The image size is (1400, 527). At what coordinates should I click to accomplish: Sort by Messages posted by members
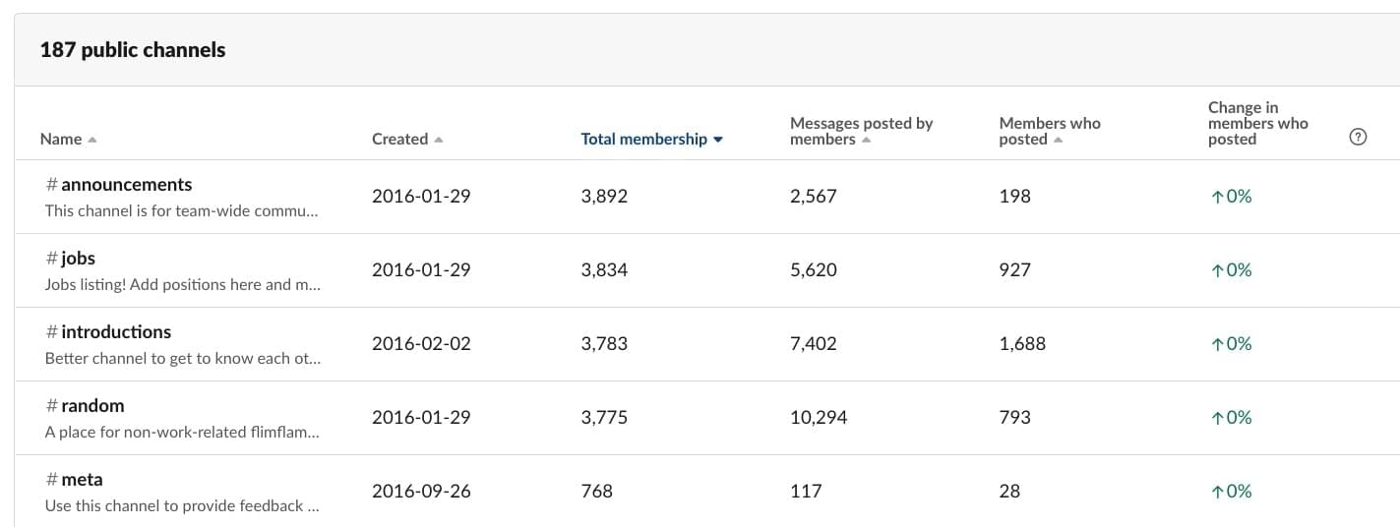pos(860,132)
